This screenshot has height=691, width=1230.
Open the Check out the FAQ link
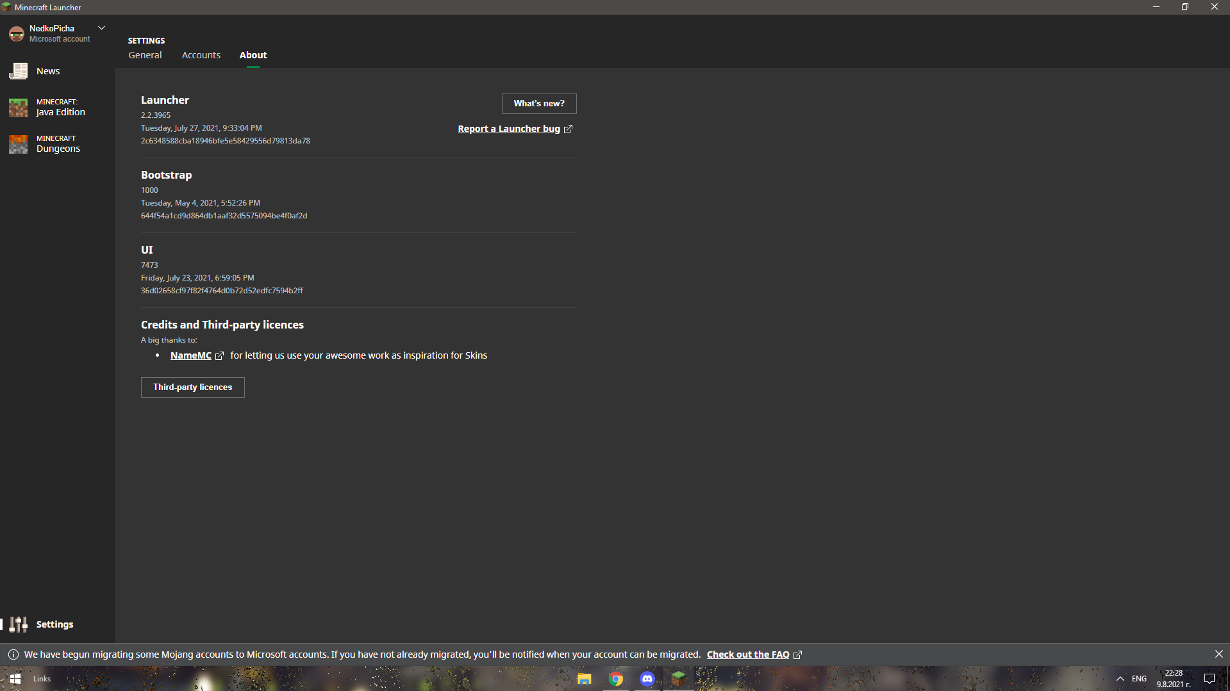click(754, 654)
